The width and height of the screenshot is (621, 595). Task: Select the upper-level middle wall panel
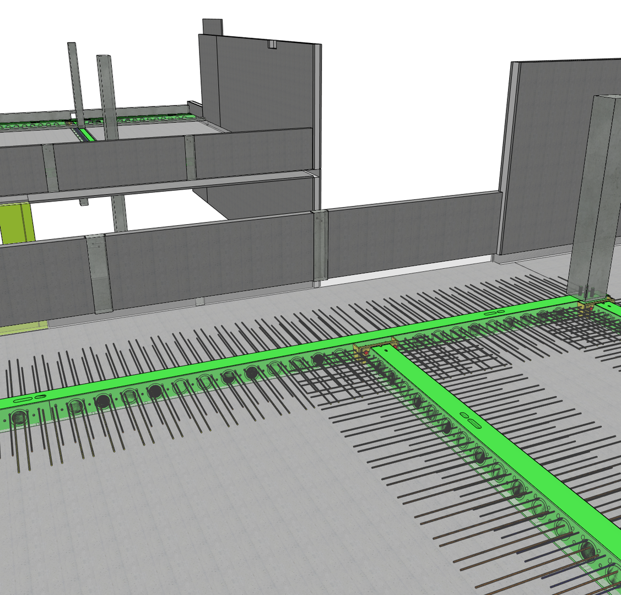pyautogui.click(x=120, y=163)
